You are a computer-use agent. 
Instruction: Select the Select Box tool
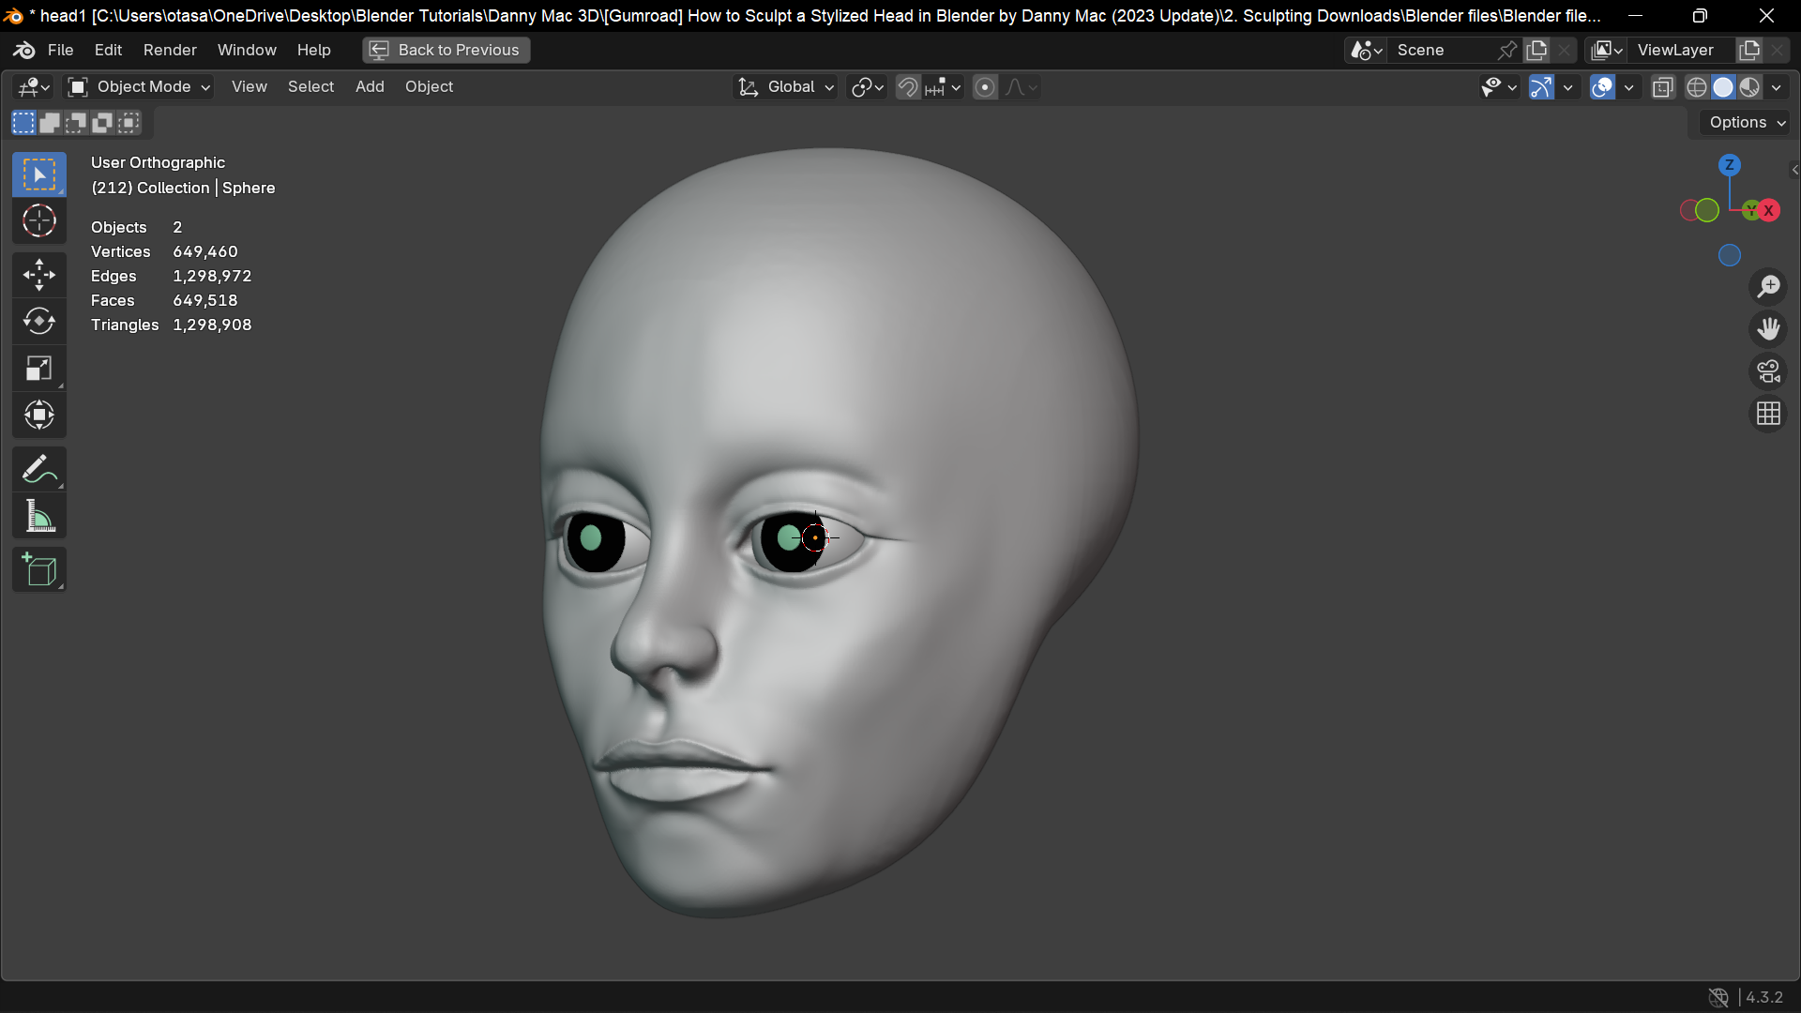[x=38, y=174]
